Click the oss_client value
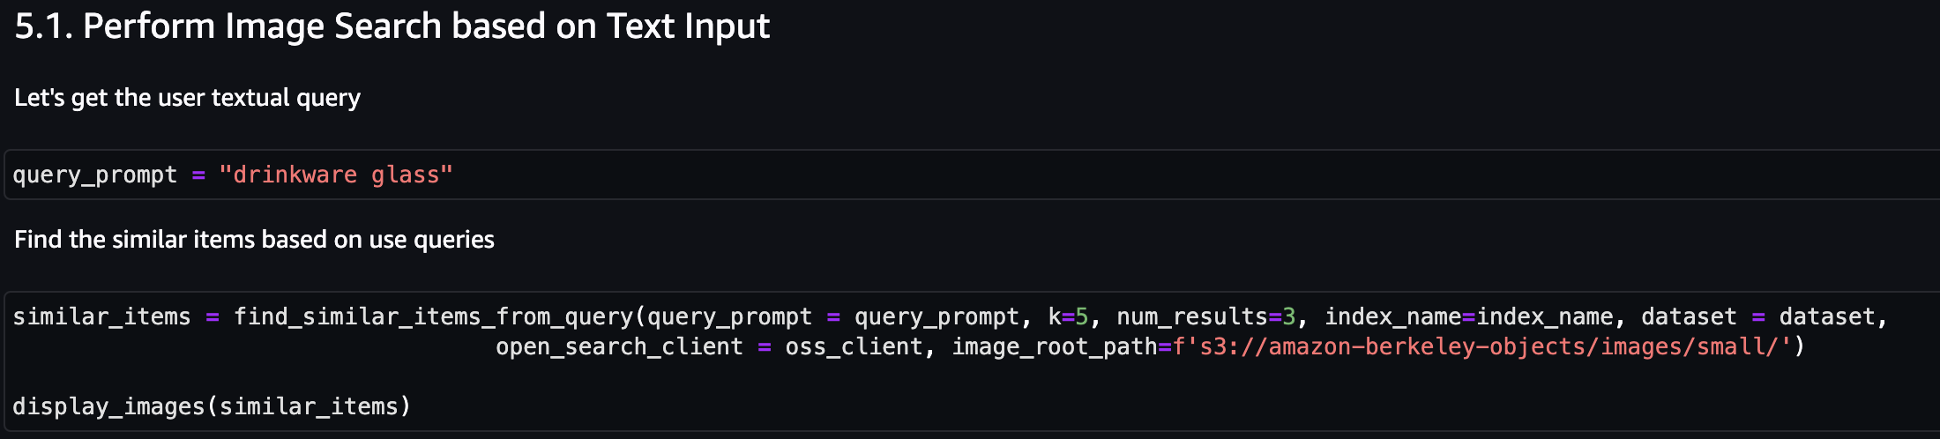1940x439 pixels. [x=854, y=346]
